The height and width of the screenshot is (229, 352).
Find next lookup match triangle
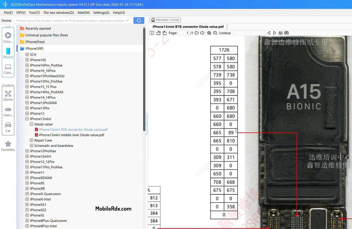(275, 33)
